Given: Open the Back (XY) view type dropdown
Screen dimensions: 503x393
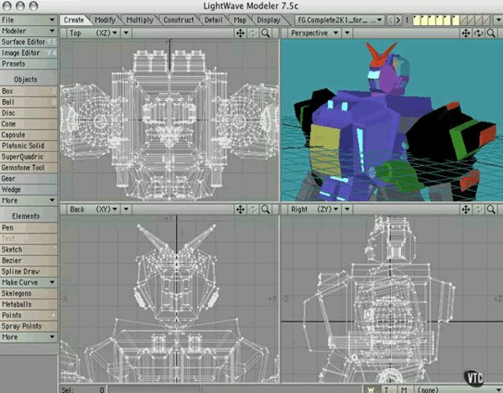Looking at the screenshot, I should [94, 209].
